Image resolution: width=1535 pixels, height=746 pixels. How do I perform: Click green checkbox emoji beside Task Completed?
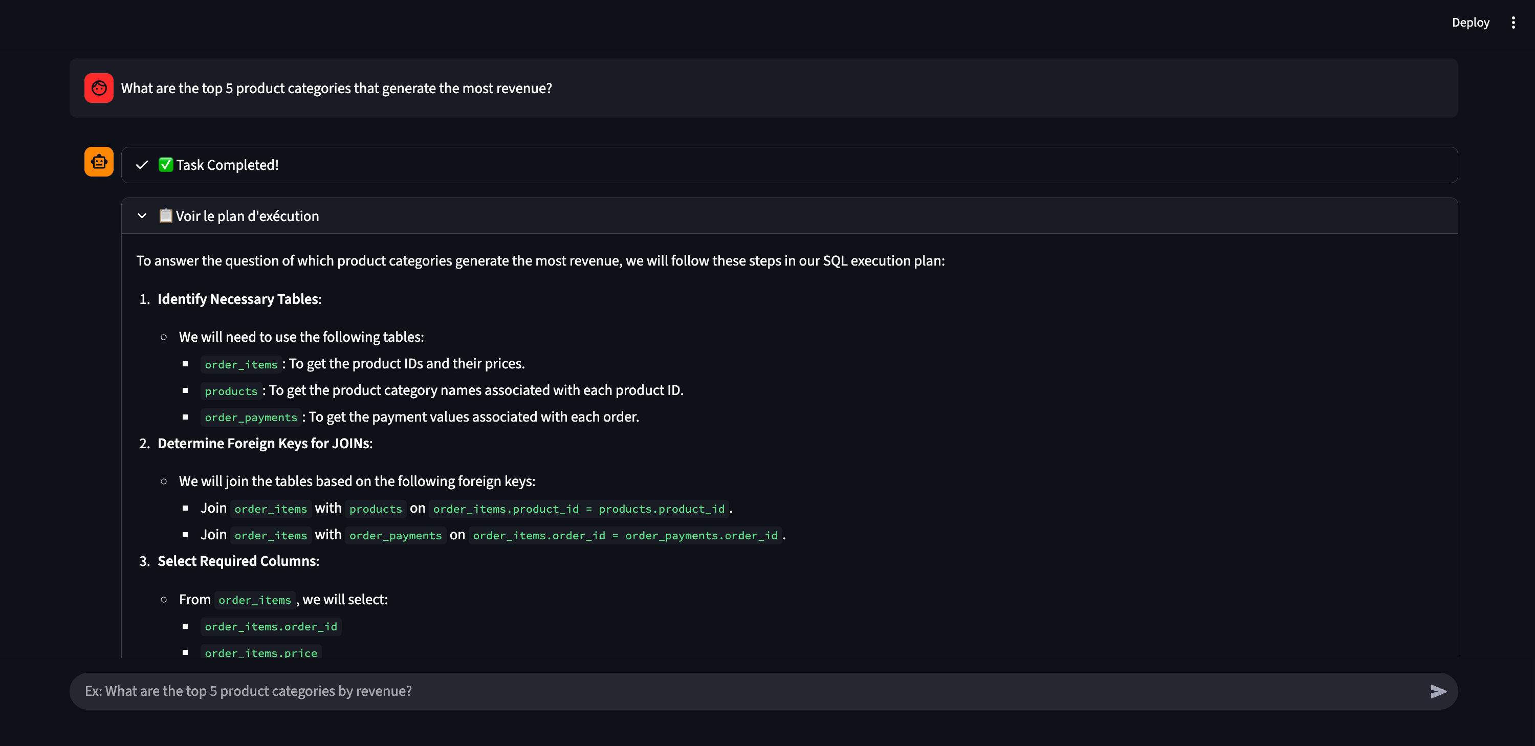[x=166, y=165]
